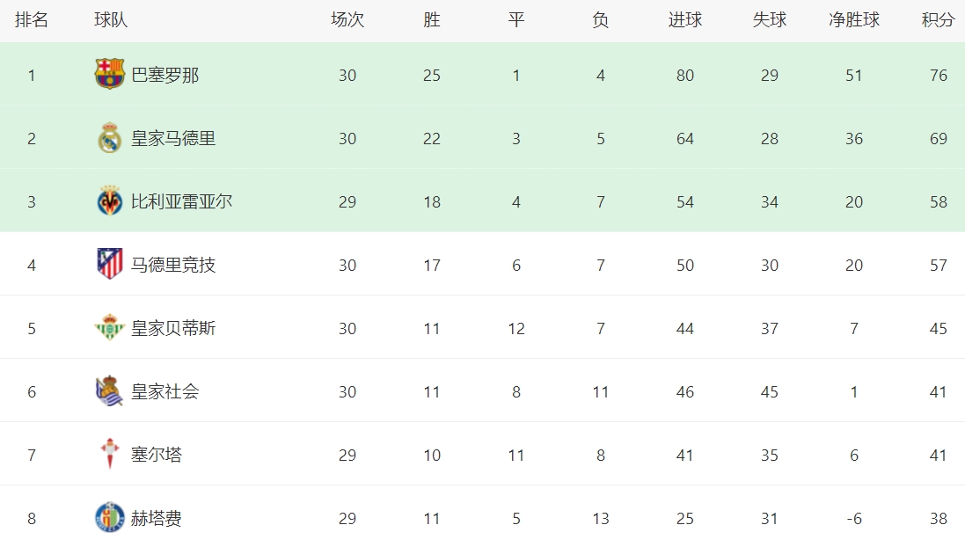The image size is (965, 547).
Task: Click the Real Sociedad crest icon
Action: 110,391
